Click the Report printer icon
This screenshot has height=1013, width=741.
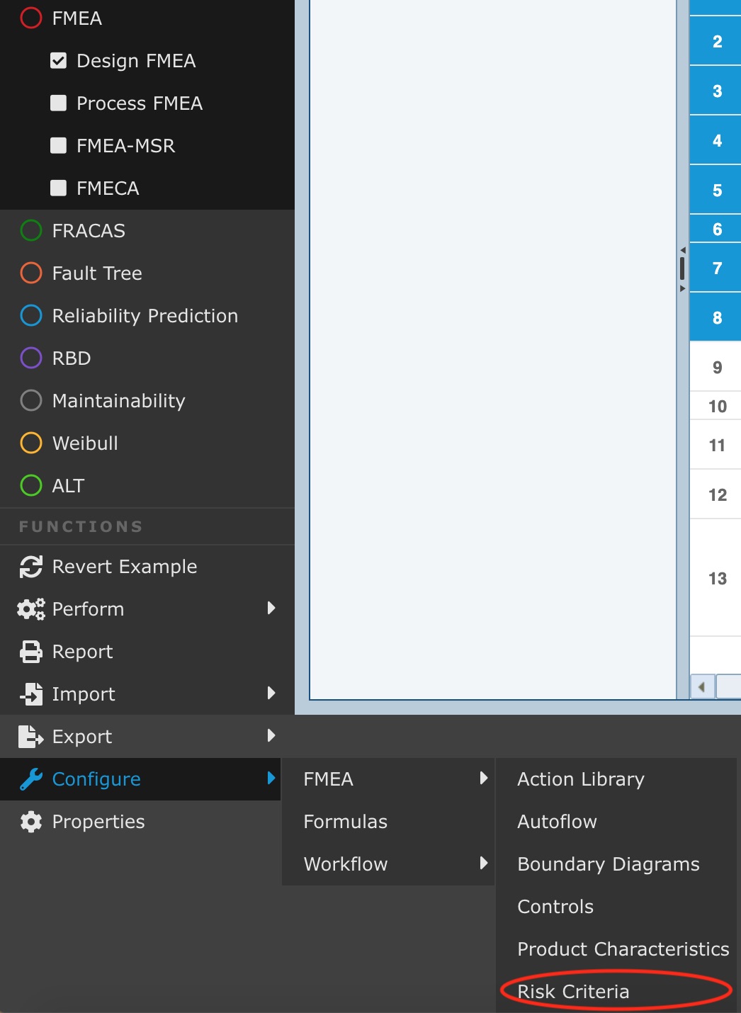(31, 652)
